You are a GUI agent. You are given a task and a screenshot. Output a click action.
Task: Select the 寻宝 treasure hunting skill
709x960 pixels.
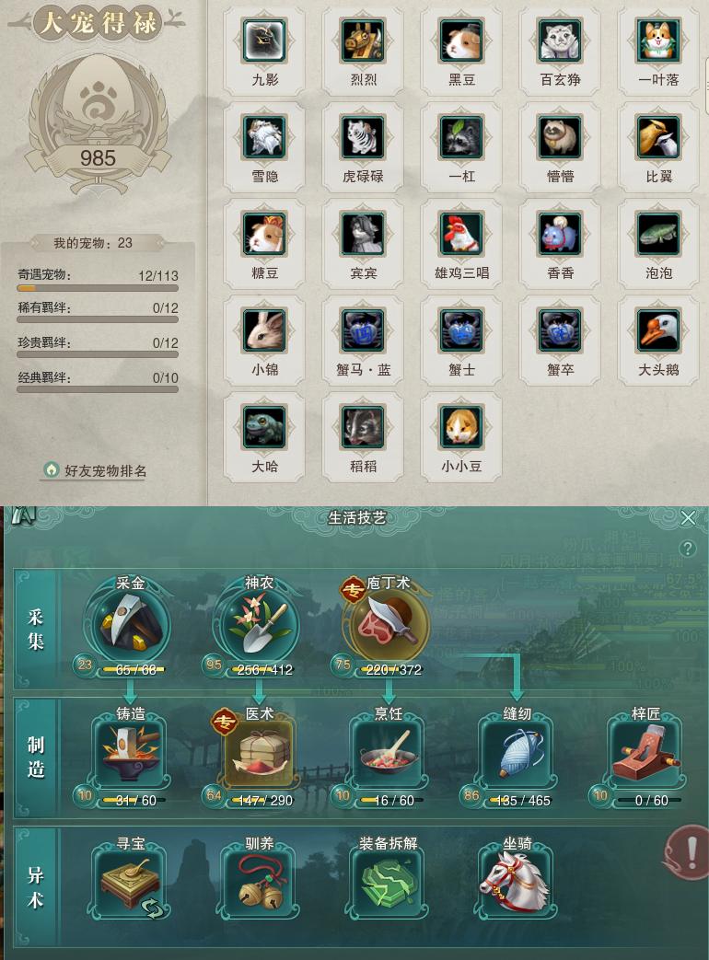131,884
